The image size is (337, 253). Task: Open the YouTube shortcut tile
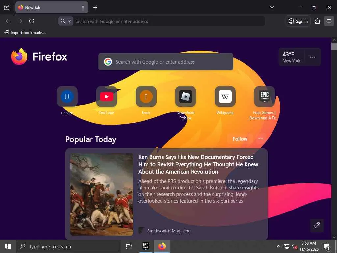(107, 97)
